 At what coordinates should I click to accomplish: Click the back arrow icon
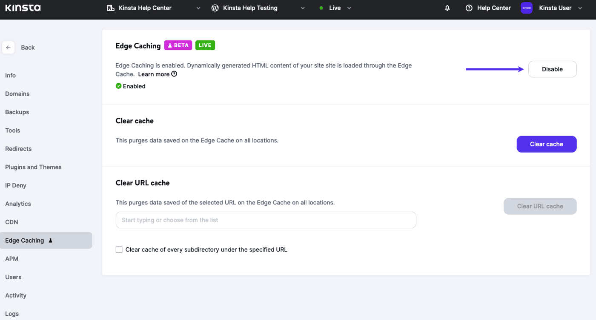click(x=9, y=48)
